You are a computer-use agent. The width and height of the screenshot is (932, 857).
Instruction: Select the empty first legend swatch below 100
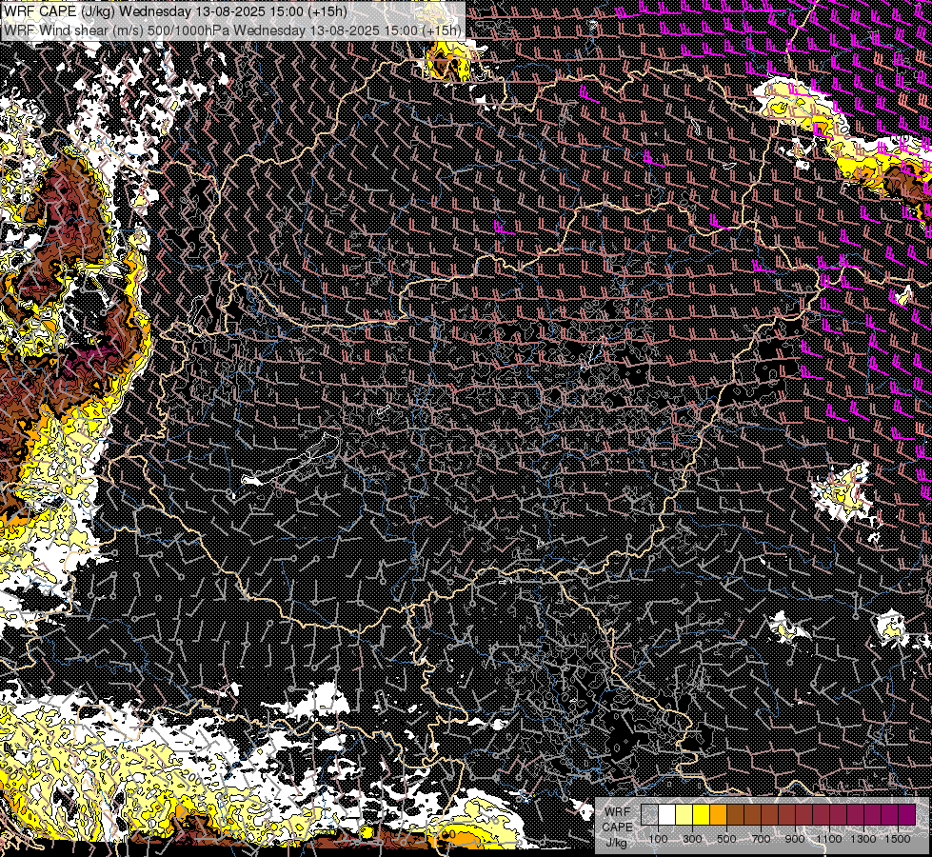(x=649, y=814)
